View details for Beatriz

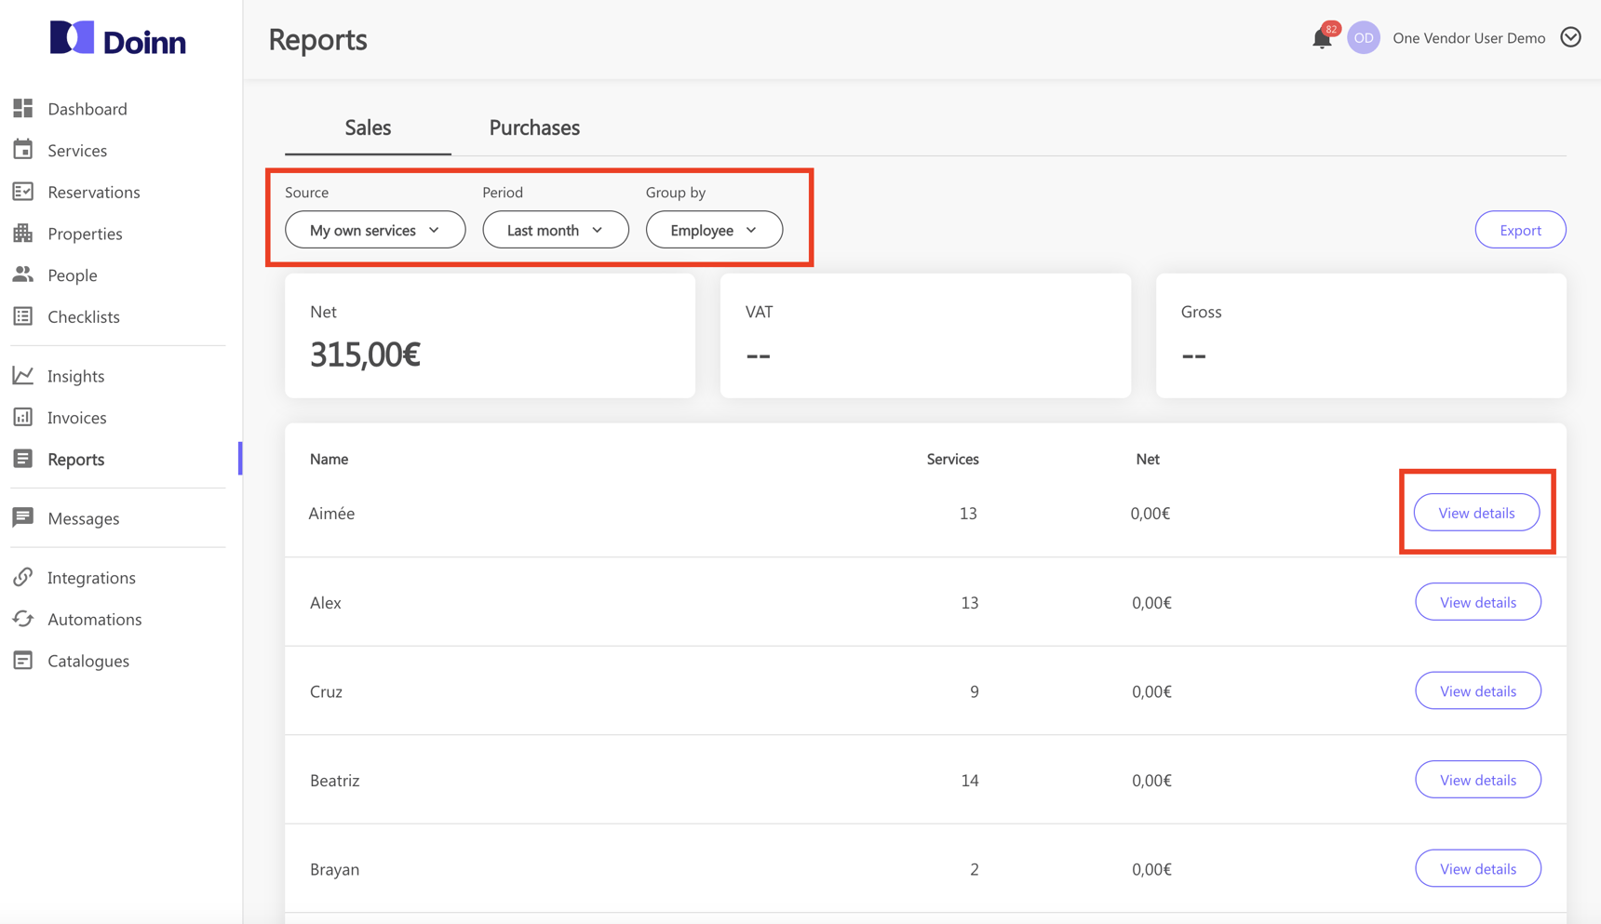click(x=1477, y=780)
